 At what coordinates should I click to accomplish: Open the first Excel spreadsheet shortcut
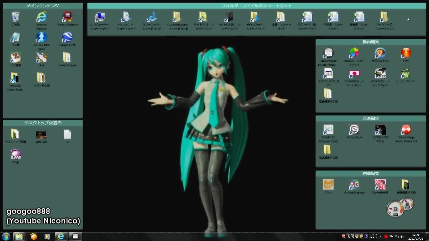pyautogui.click(x=307, y=17)
